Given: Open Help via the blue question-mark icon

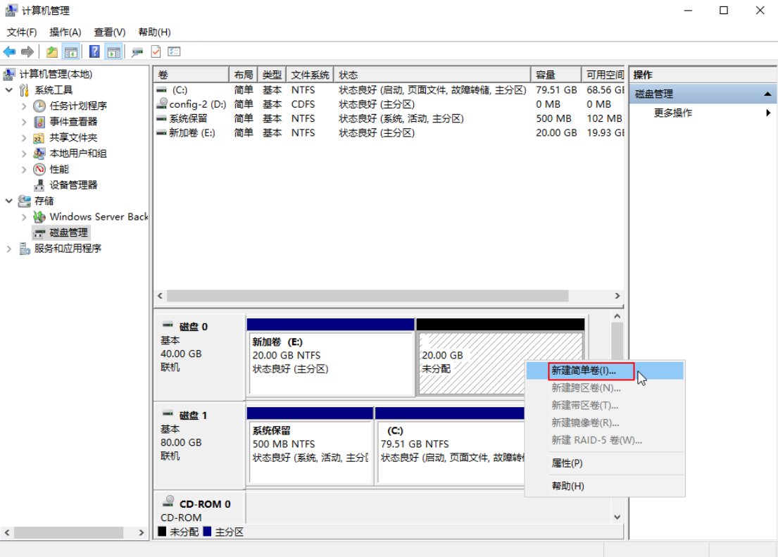Looking at the screenshot, I should point(94,51).
